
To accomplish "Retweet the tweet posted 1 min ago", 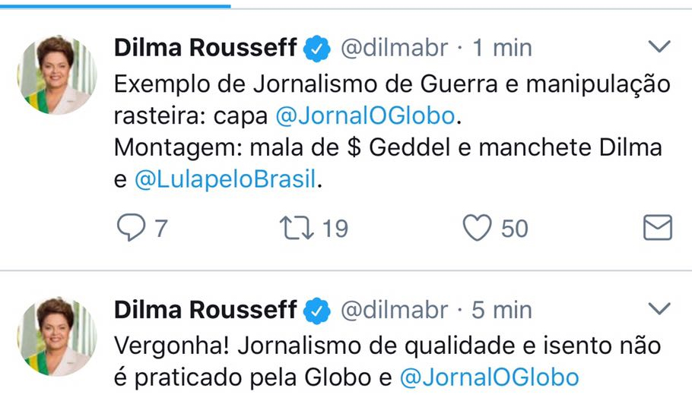I will (x=295, y=228).
